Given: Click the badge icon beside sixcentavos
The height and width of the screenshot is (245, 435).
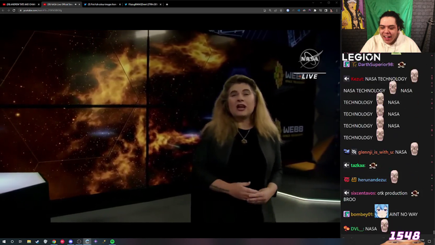Looking at the screenshot, I should coord(347,193).
